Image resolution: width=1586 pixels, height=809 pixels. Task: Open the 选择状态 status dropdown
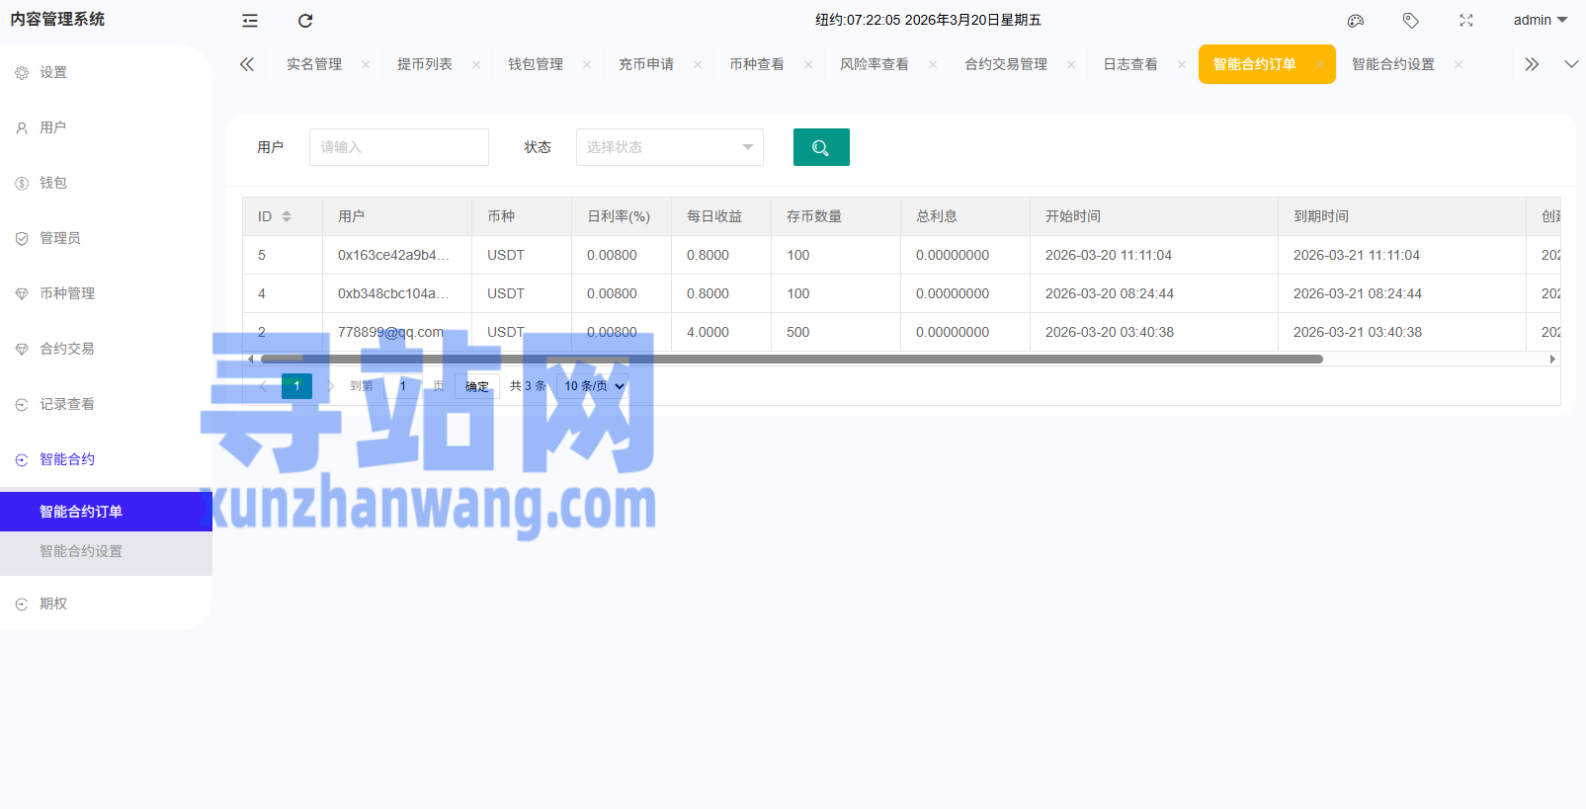point(669,147)
